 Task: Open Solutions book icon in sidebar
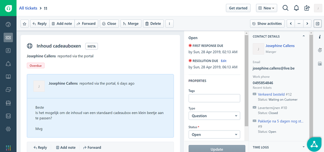[x=8, y=77]
